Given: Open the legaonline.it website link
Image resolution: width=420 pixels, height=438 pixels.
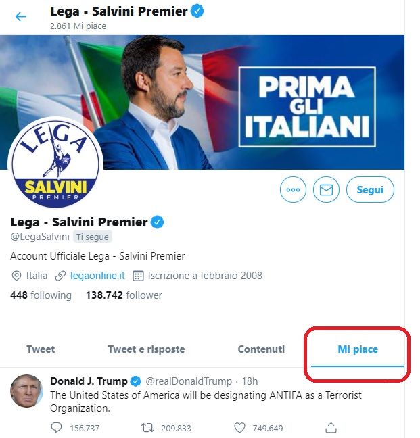Looking at the screenshot, I should 97,276.
